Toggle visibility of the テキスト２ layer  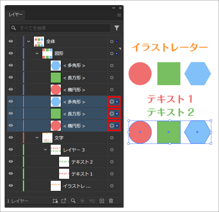point(11,162)
